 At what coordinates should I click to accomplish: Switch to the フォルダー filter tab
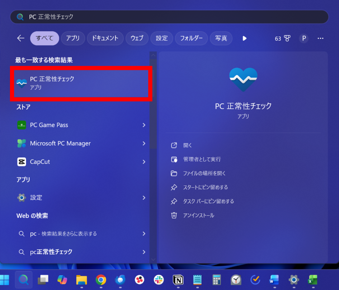pos(191,38)
